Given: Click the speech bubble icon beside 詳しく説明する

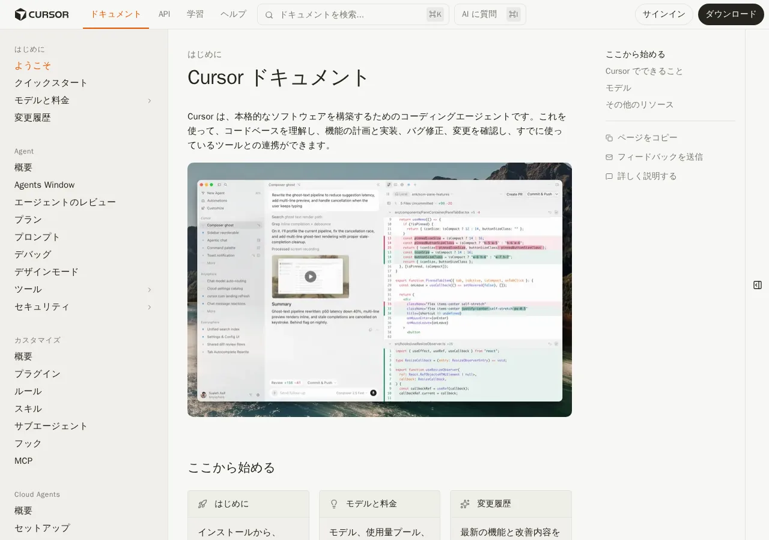Looking at the screenshot, I should click(x=609, y=176).
